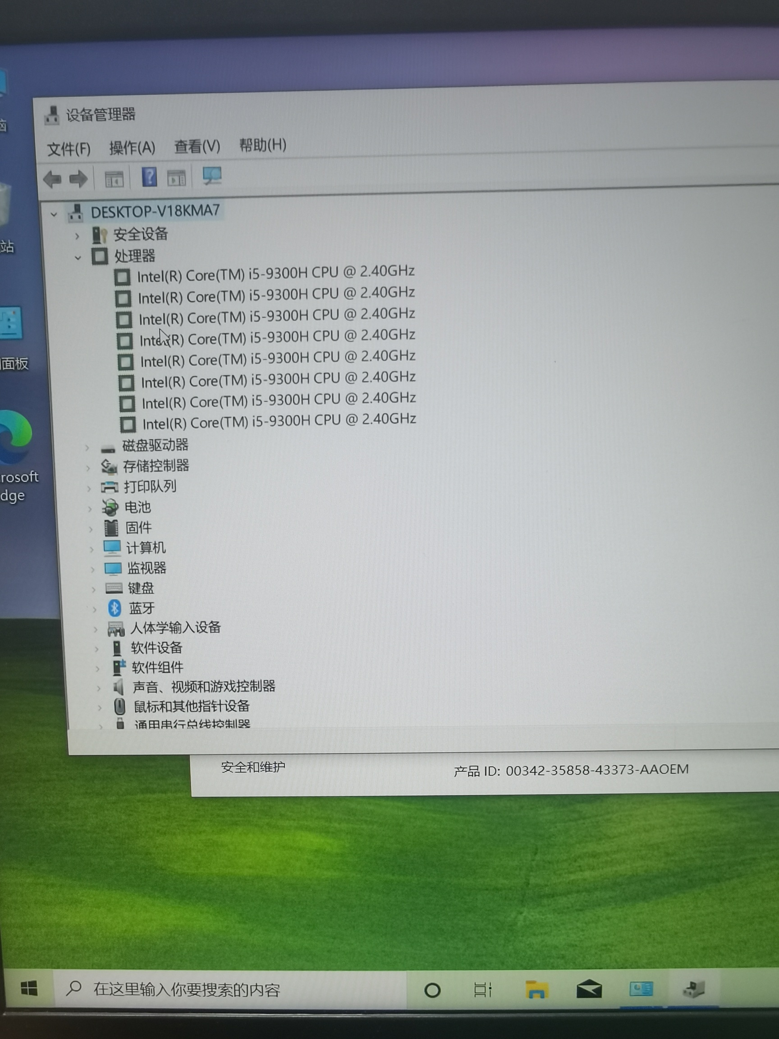The height and width of the screenshot is (1039, 779).
Task: Expand the 软件组件 node
Action: pos(97,669)
